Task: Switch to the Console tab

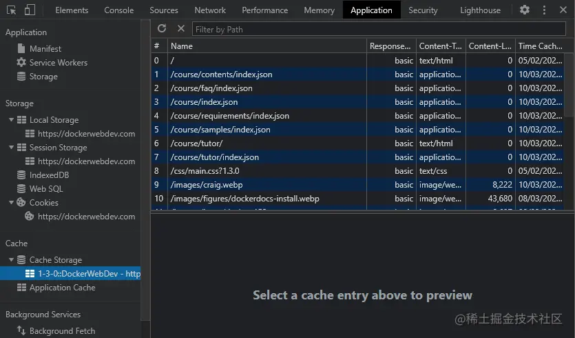Action: pyautogui.click(x=119, y=10)
